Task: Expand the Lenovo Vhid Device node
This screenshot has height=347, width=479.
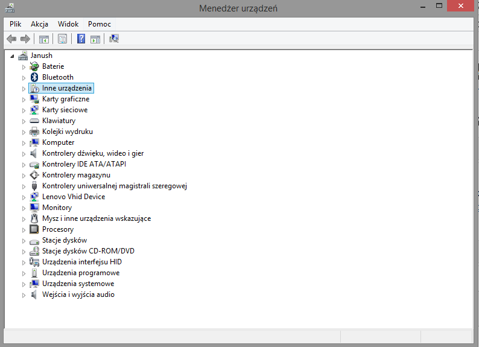Action: [24, 197]
